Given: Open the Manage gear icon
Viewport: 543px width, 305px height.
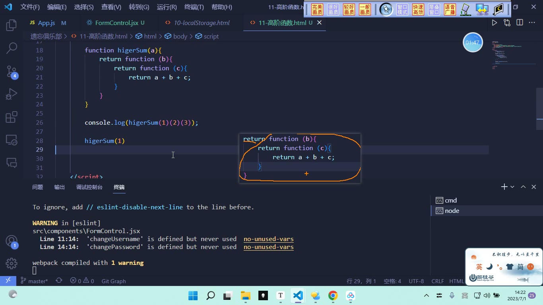Looking at the screenshot, I should [12, 263].
